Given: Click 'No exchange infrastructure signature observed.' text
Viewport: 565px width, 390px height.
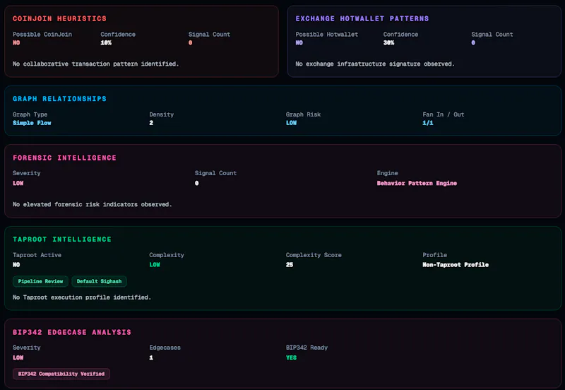Looking at the screenshot, I should (375, 64).
